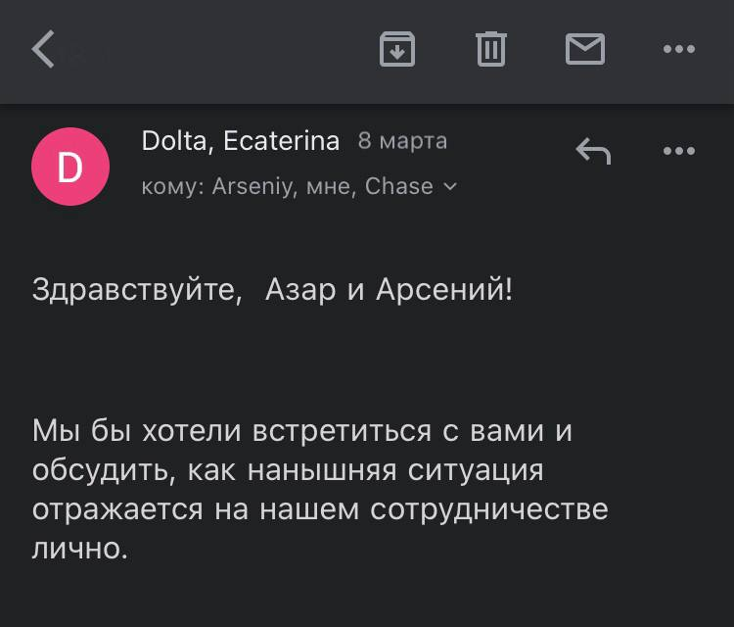Archive this email message
The width and height of the screenshot is (734, 627).
396,48
